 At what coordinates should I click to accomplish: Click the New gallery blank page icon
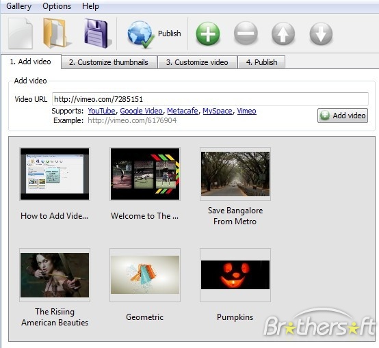[x=21, y=34]
